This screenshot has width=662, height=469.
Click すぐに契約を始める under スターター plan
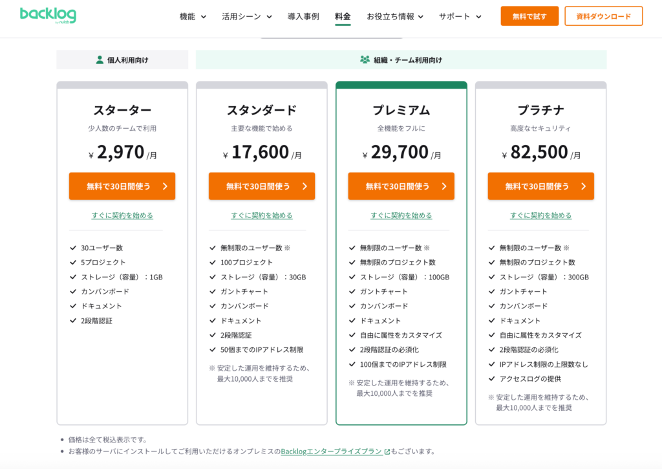(x=122, y=215)
